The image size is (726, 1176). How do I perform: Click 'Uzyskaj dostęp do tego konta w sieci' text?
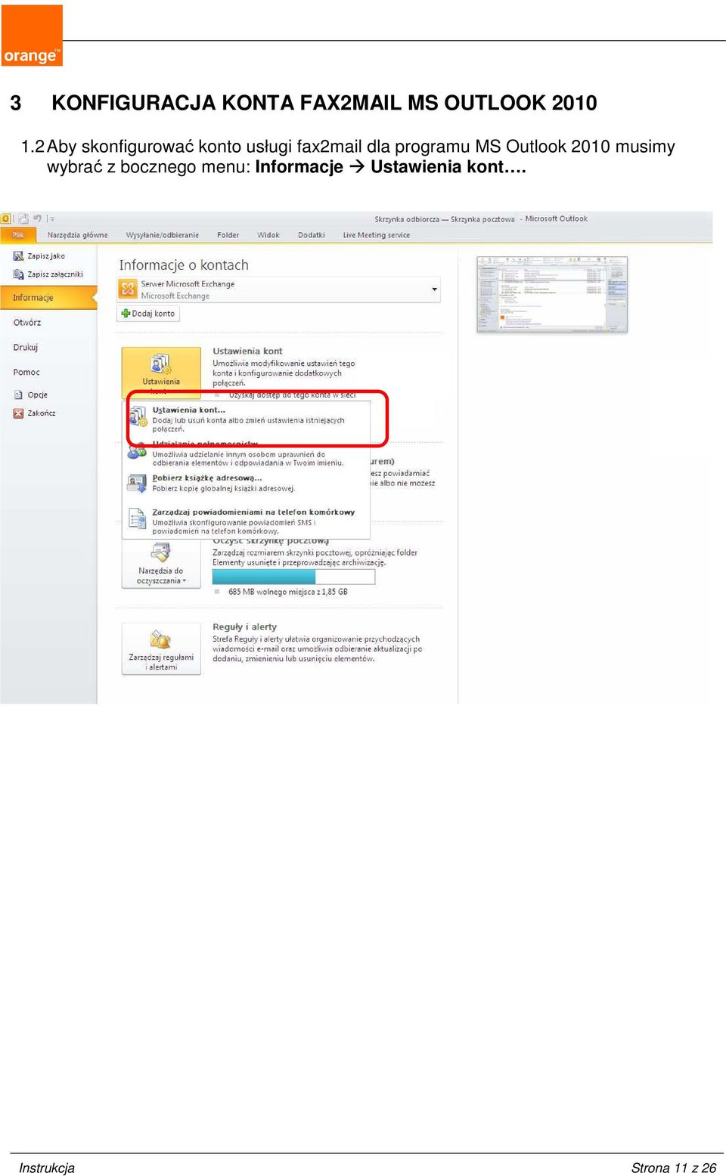(x=292, y=395)
